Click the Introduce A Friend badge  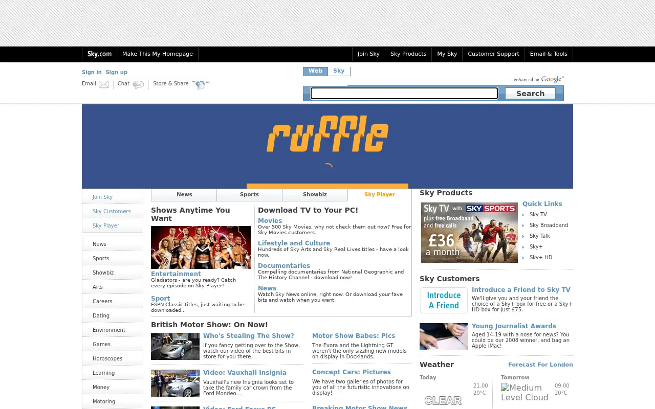(444, 300)
